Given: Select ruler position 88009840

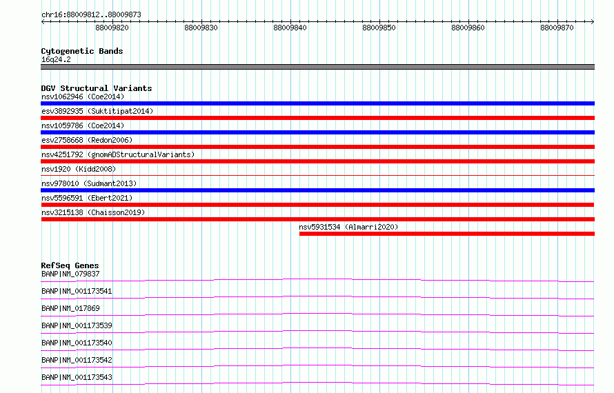Looking at the screenshot, I should 290,28.
